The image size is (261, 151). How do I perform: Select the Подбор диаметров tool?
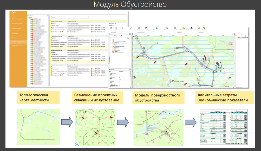click(x=139, y=29)
